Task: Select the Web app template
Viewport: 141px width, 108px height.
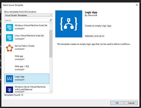Action: (x=27, y=58)
